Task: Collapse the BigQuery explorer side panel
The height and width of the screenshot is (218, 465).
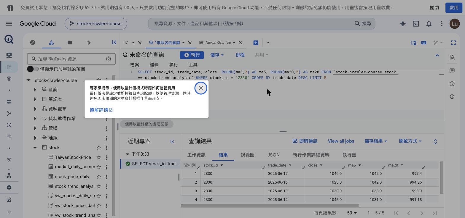Action: 114,42
